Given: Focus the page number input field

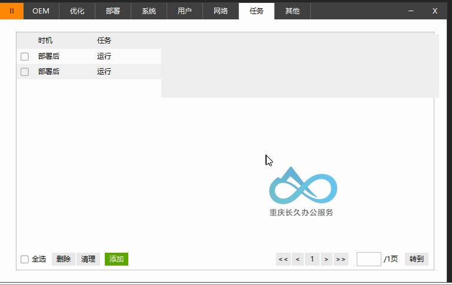Looking at the screenshot, I should coord(368,259).
